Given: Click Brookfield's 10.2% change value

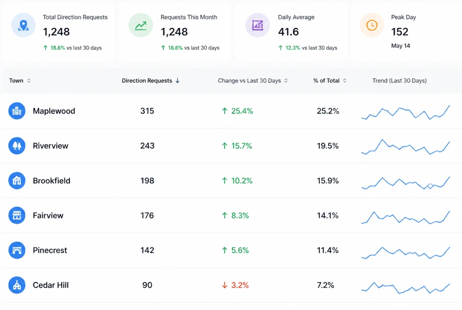Looking at the screenshot, I should pos(237,181).
